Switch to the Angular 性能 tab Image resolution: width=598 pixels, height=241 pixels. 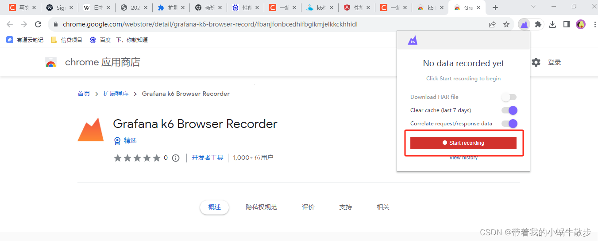[x=357, y=8]
